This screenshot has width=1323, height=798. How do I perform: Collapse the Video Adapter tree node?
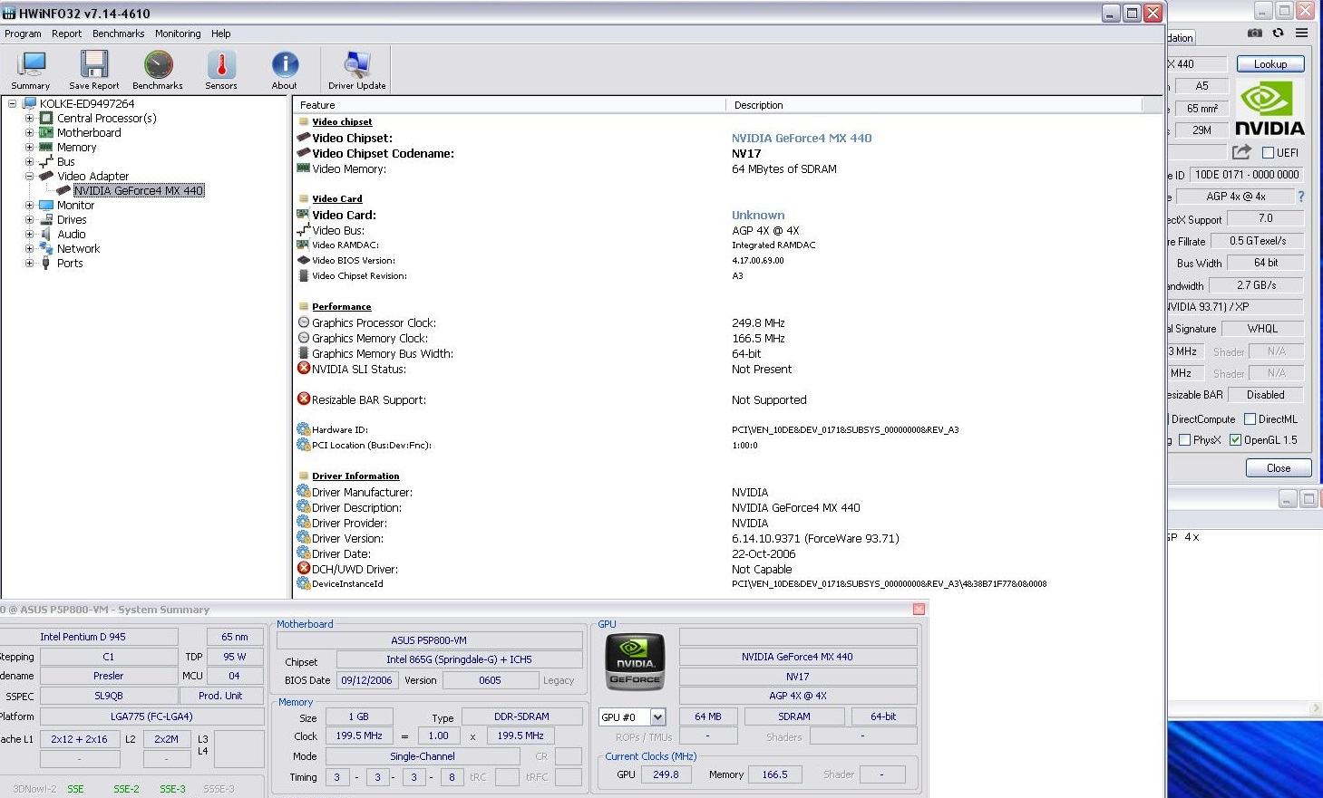coord(29,177)
